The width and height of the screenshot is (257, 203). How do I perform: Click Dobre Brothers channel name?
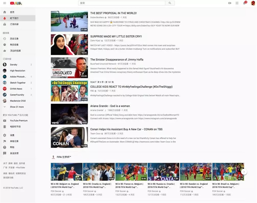97,17
